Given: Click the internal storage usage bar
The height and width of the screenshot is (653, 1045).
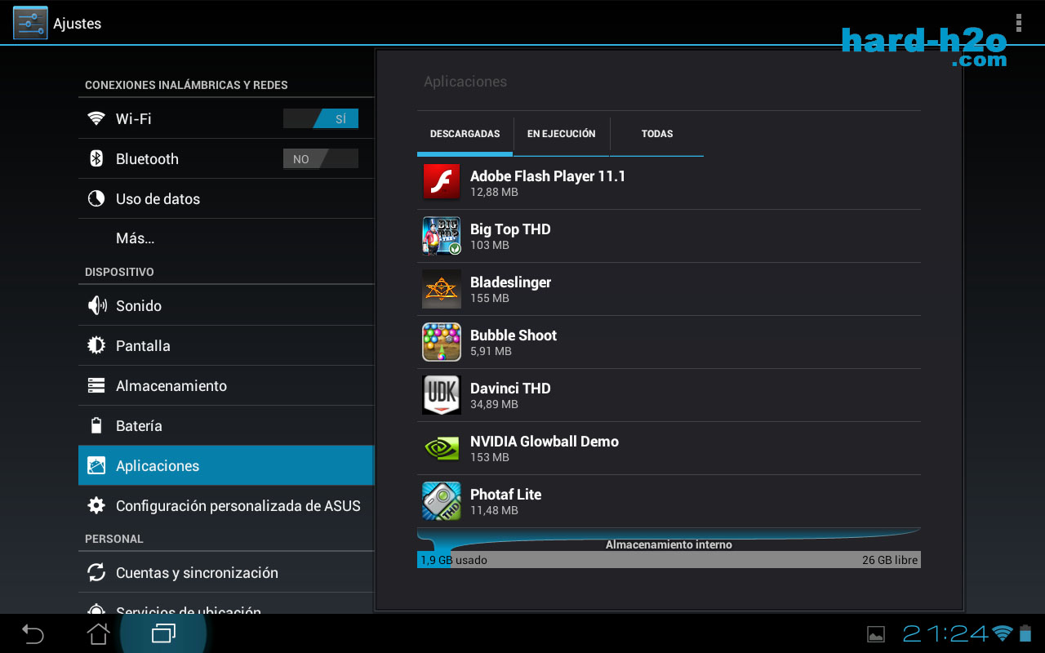Looking at the screenshot, I should tap(669, 560).
